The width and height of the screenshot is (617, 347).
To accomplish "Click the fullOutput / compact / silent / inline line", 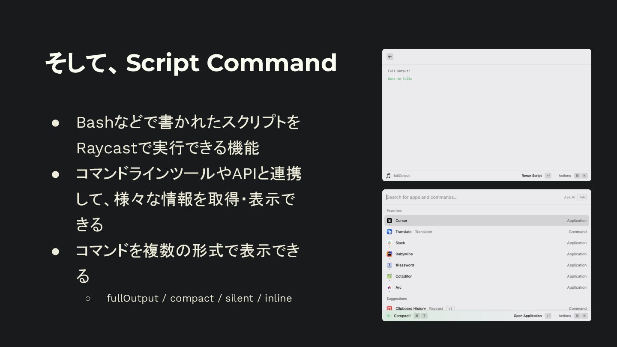I will pyautogui.click(x=199, y=298).
